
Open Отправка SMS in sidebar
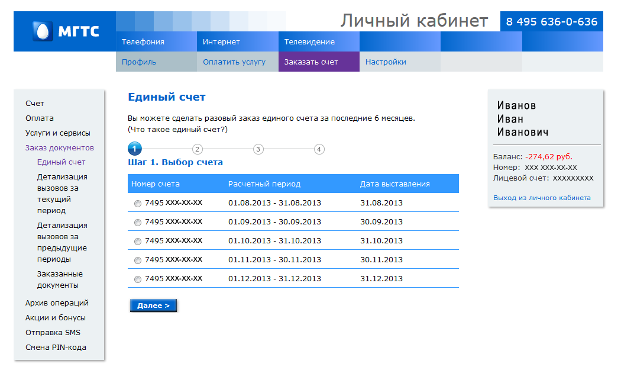[53, 333]
